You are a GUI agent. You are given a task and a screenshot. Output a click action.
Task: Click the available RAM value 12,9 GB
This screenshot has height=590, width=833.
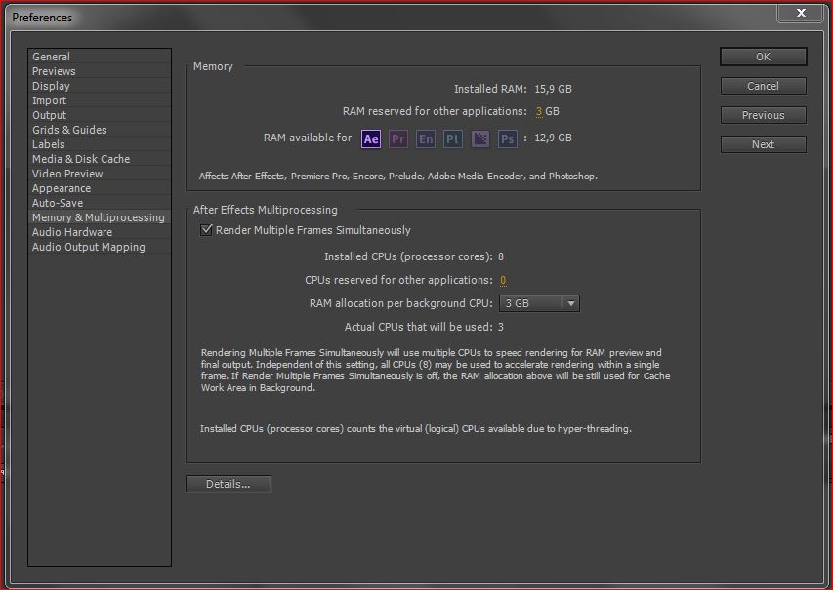pos(553,138)
